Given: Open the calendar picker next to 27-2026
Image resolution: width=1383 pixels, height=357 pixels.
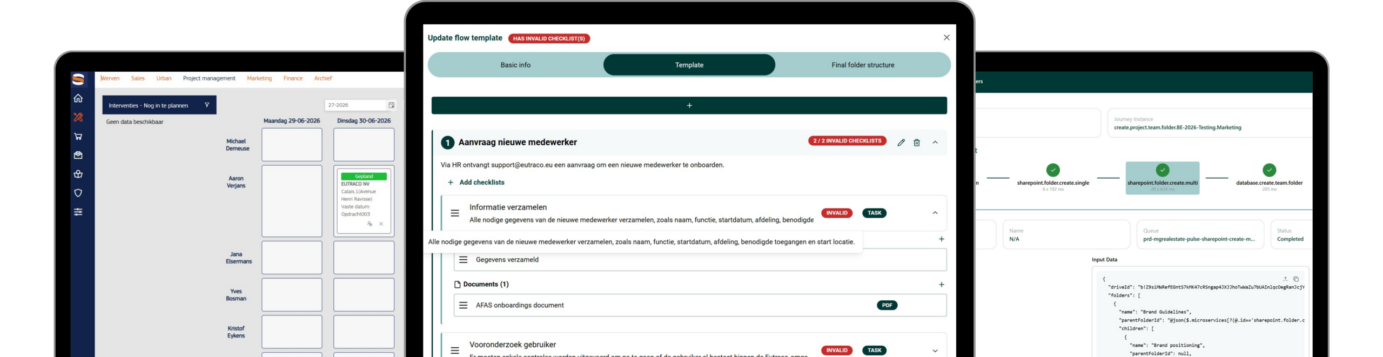Looking at the screenshot, I should [x=392, y=105].
